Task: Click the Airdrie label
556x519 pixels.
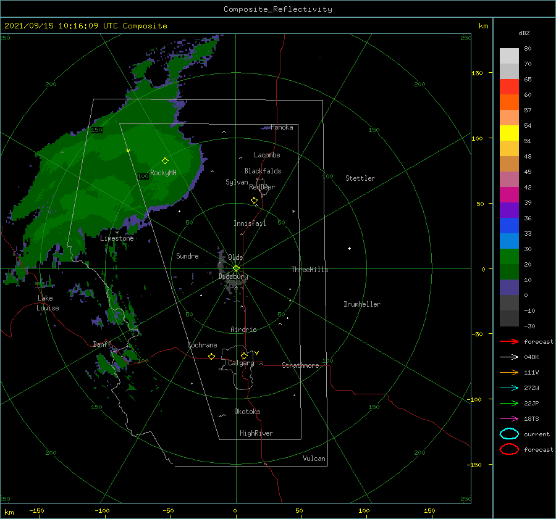Action: [243, 330]
